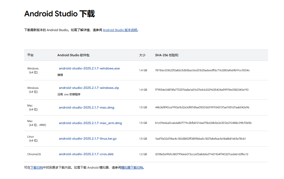Click the 1.5 GB size in the linux.tar.gz row
This screenshot has height=179, width=284.
coord(143,139)
